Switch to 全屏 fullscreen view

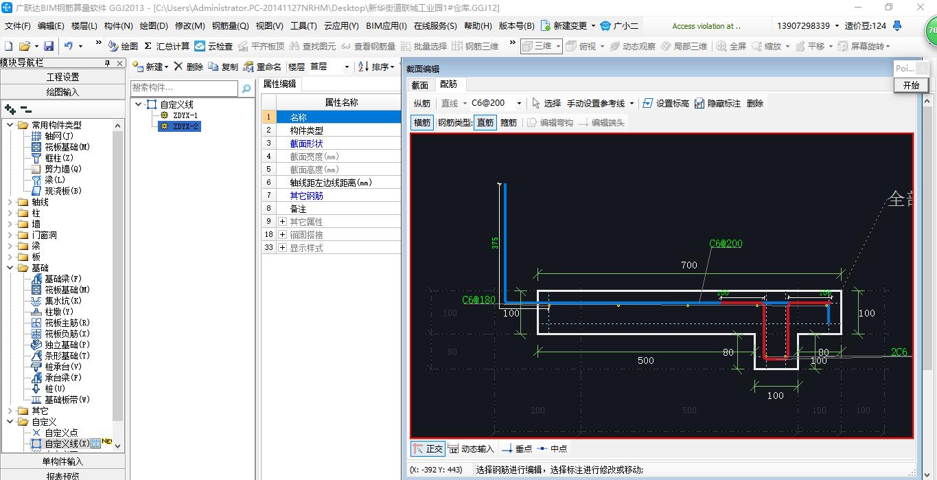tap(732, 46)
